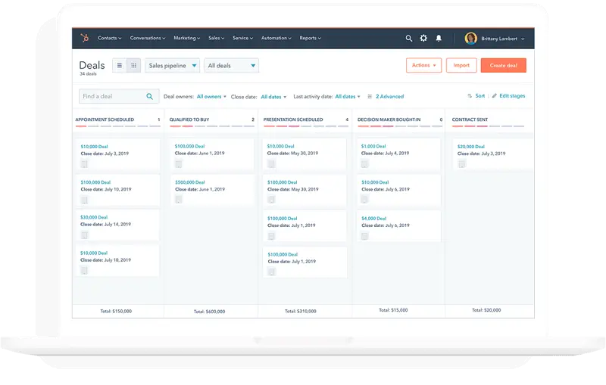Click Appointment Scheduled stage progress bar

pyautogui.click(x=117, y=126)
